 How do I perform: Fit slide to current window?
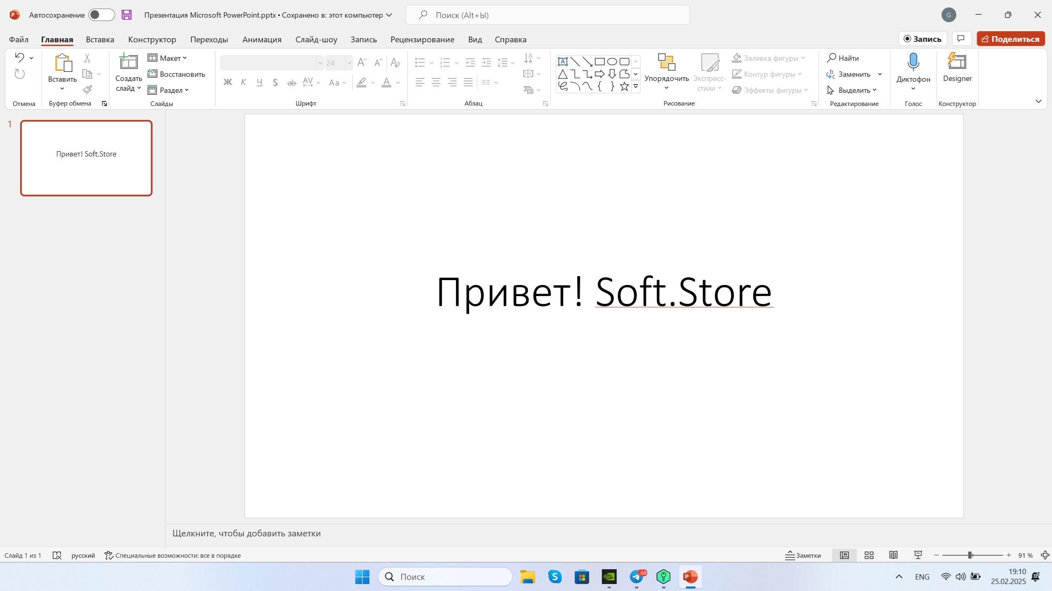pyautogui.click(x=1045, y=555)
